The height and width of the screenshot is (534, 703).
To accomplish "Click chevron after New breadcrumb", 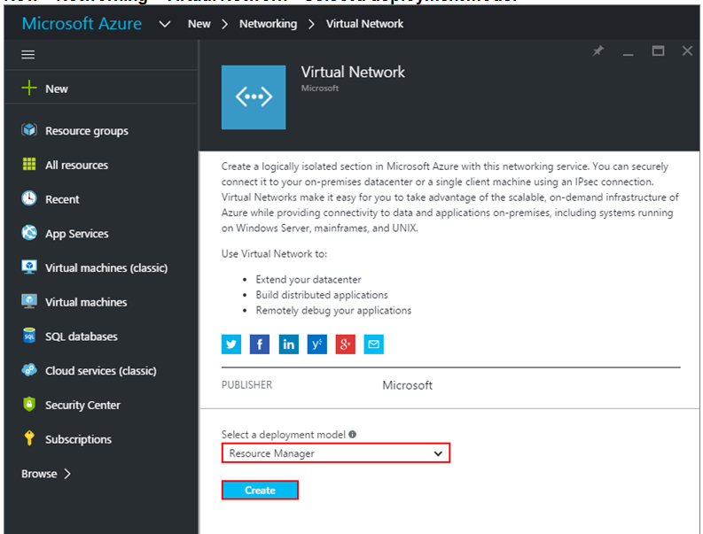I will tap(225, 24).
